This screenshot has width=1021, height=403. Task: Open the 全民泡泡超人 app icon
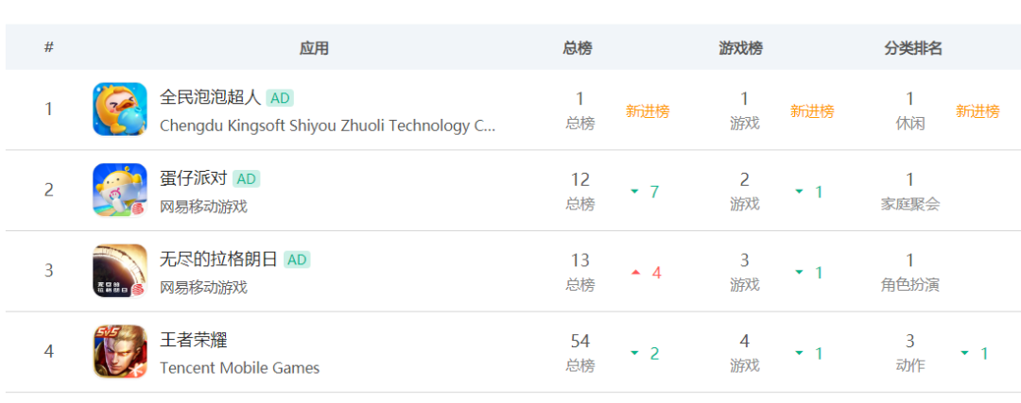click(120, 109)
